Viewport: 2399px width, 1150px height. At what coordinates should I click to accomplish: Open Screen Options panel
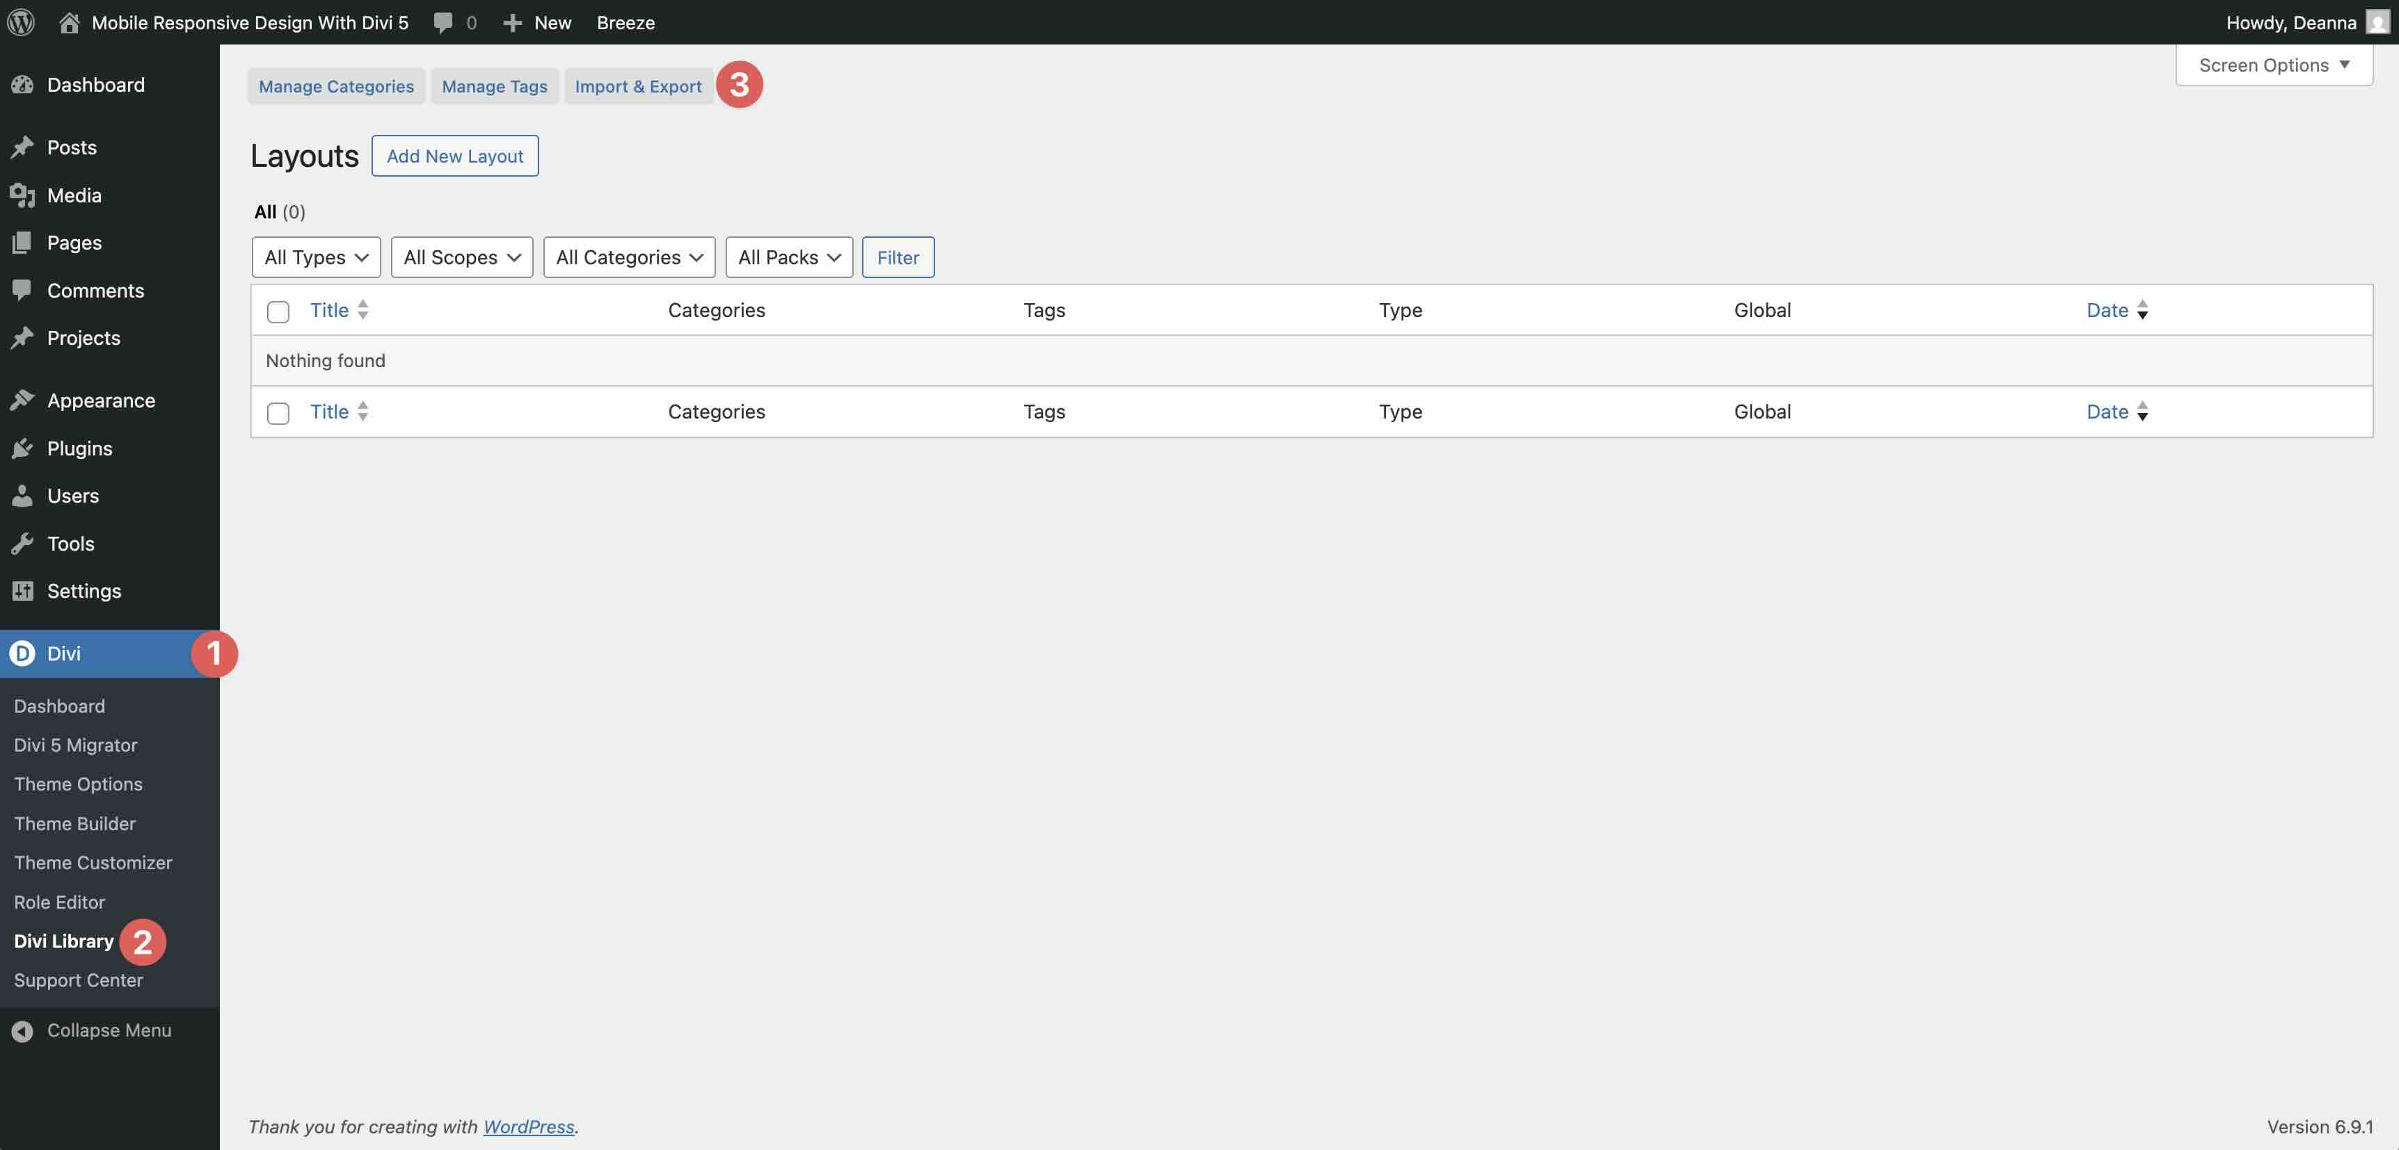(x=2273, y=64)
